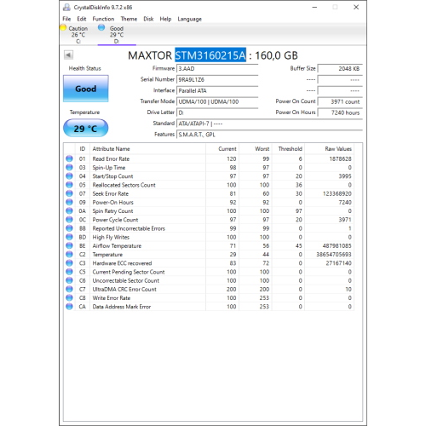
Task: Close the CrystalDiskInfo window
Action: point(356,8)
